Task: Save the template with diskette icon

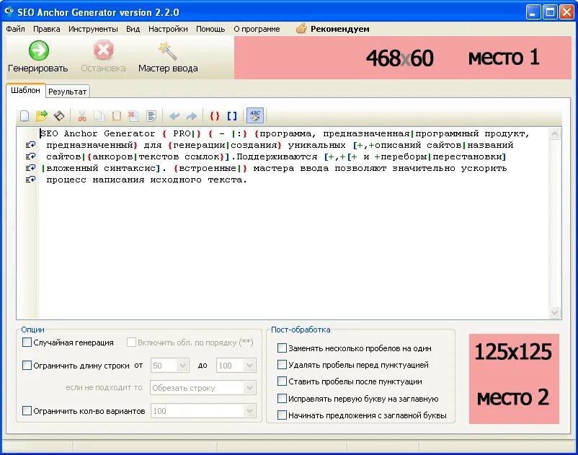Action: 59,116
